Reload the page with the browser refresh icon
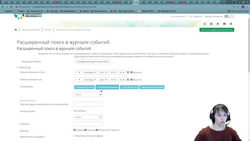Viewport: 250px width, 141px height. pyautogui.click(x=11, y=7)
